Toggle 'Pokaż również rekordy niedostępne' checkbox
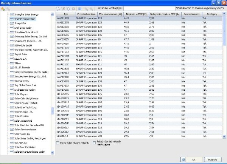This screenshot has height=164, width=227. coord(94,143)
